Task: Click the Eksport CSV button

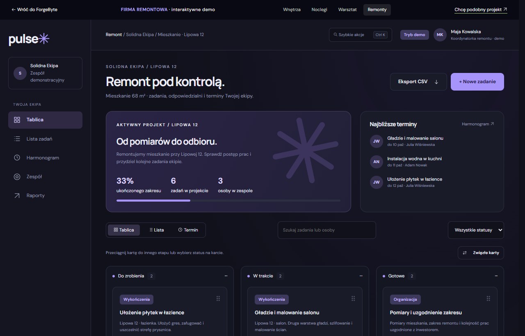Action: point(418,82)
